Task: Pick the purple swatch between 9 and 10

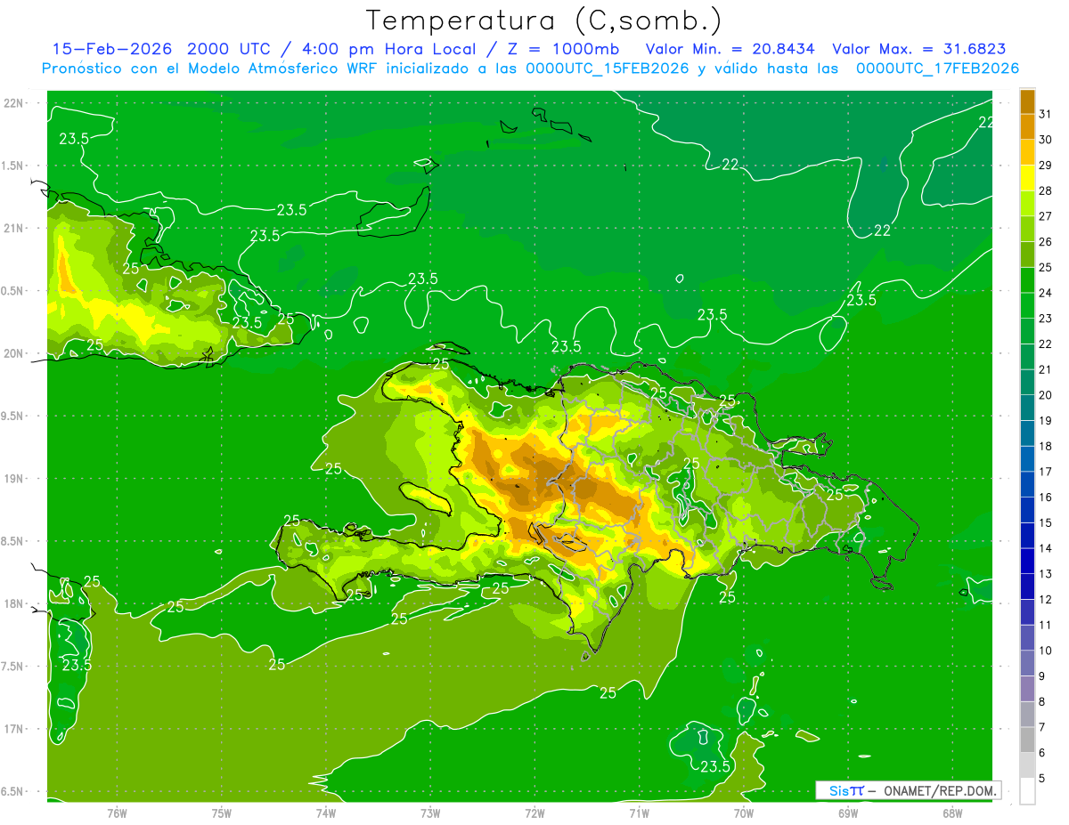Action: tap(1027, 663)
